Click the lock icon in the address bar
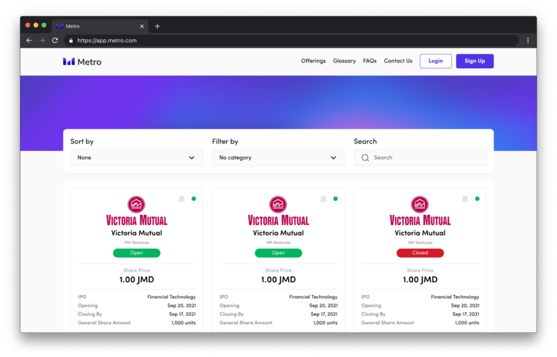 71,41
